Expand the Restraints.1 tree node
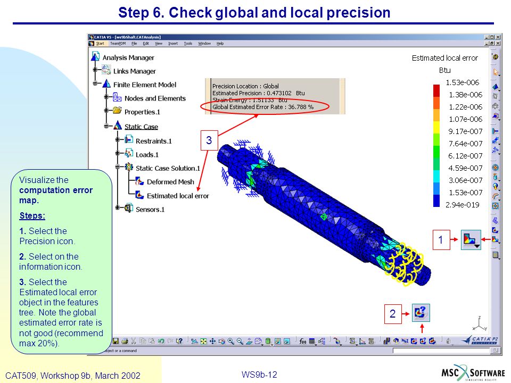The width and height of the screenshot is (511, 383). pos(117,140)
